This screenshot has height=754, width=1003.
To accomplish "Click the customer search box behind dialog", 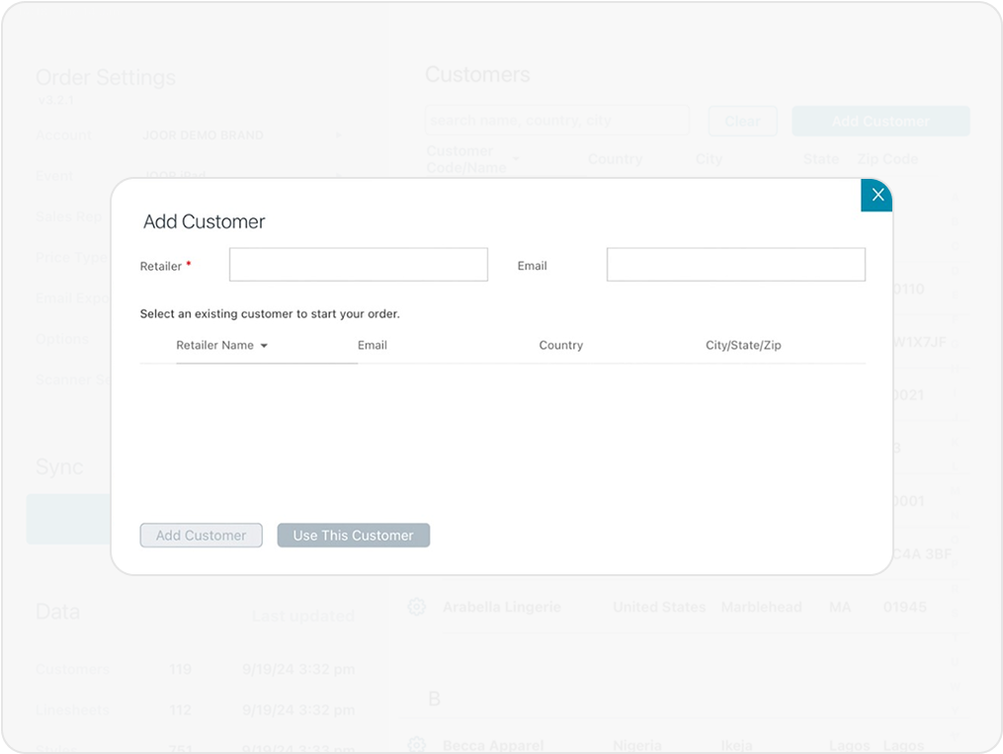I will (x=557, y=122).
